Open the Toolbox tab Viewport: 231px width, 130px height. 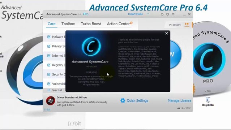click(x=68, y=24)
